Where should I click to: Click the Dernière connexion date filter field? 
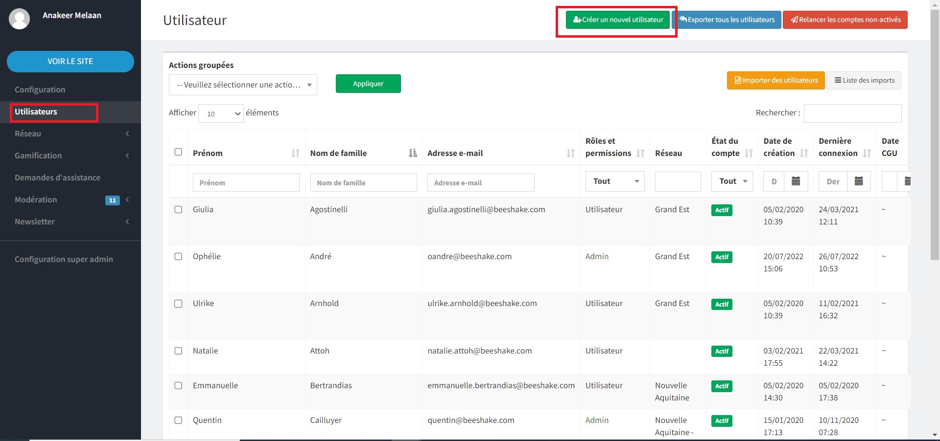[833, 181]
